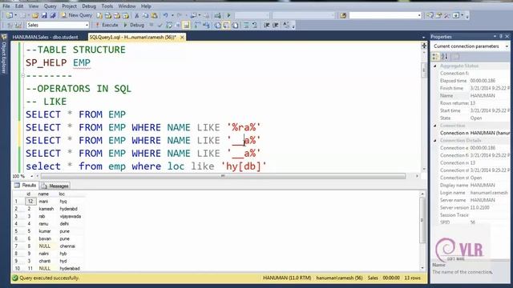Viewport: 513px width, 288px height.
Task: Open editor zoom 100% dropdown
Action: coord(32,176)
